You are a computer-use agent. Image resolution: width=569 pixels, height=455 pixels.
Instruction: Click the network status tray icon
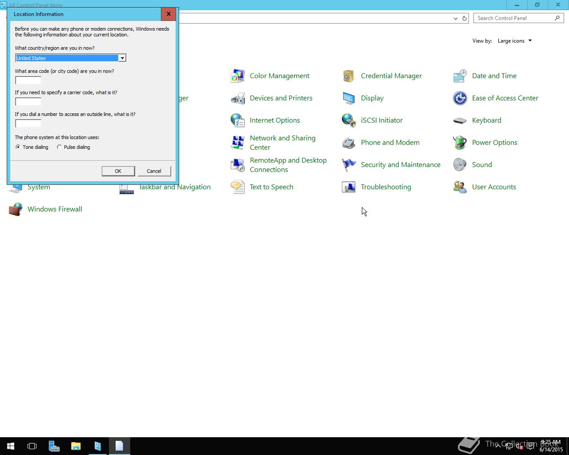click(509, 446)
